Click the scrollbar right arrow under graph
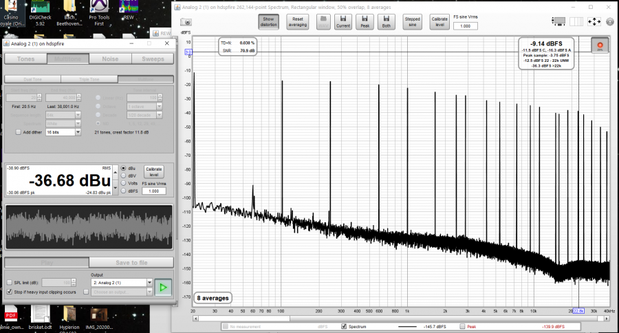 pos(607,319)
